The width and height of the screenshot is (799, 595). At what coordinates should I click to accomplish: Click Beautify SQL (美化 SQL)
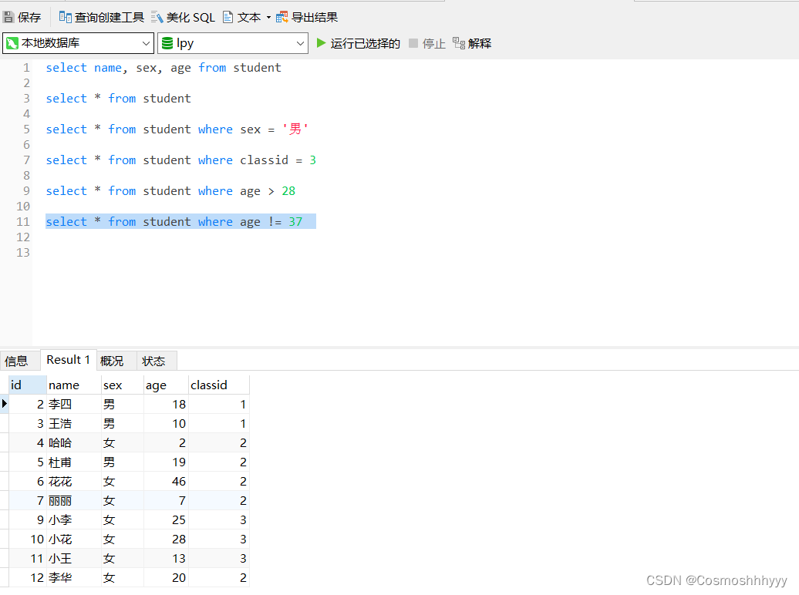click(x=183, y=17)
